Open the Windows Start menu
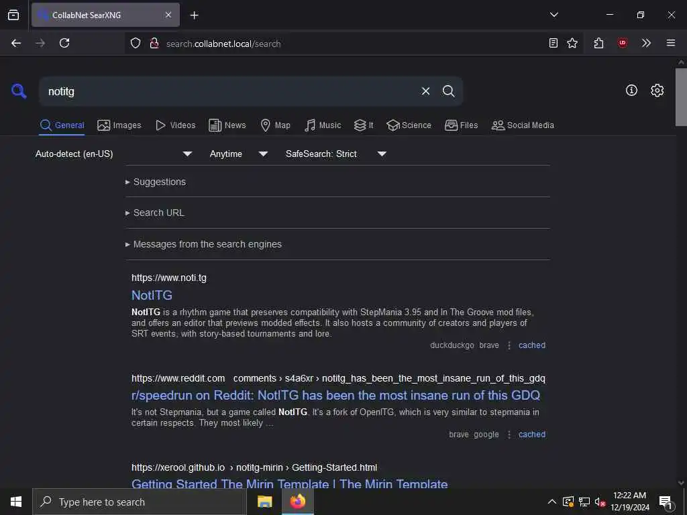 (x=16, y=502)
